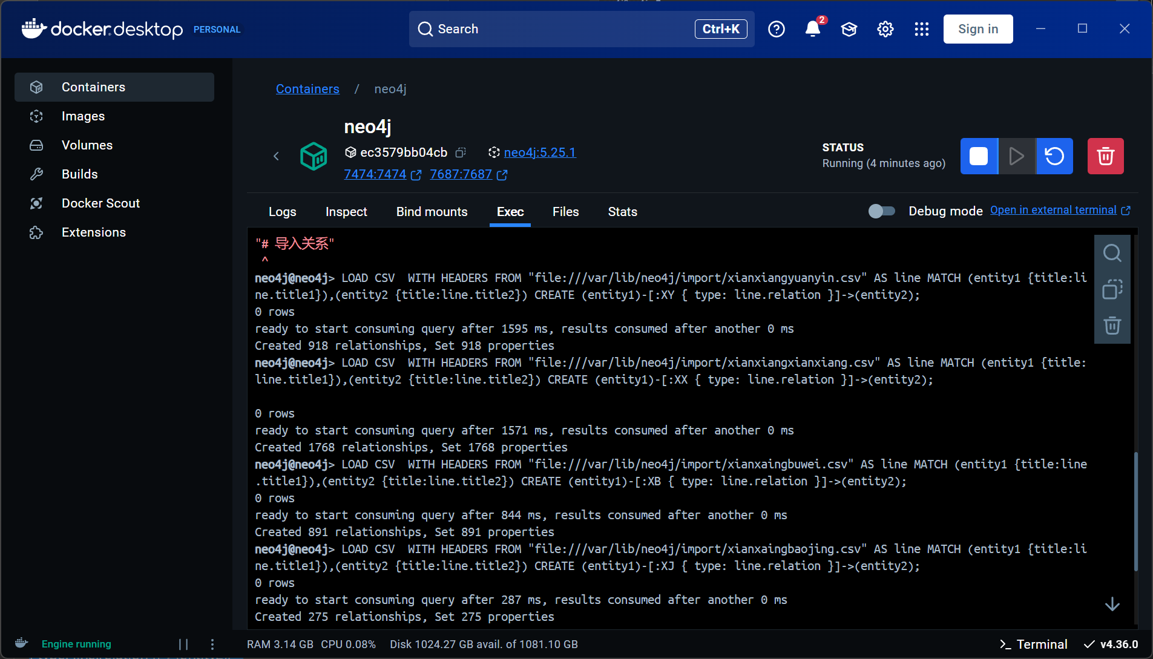Delete the neo4j container

1106,156
